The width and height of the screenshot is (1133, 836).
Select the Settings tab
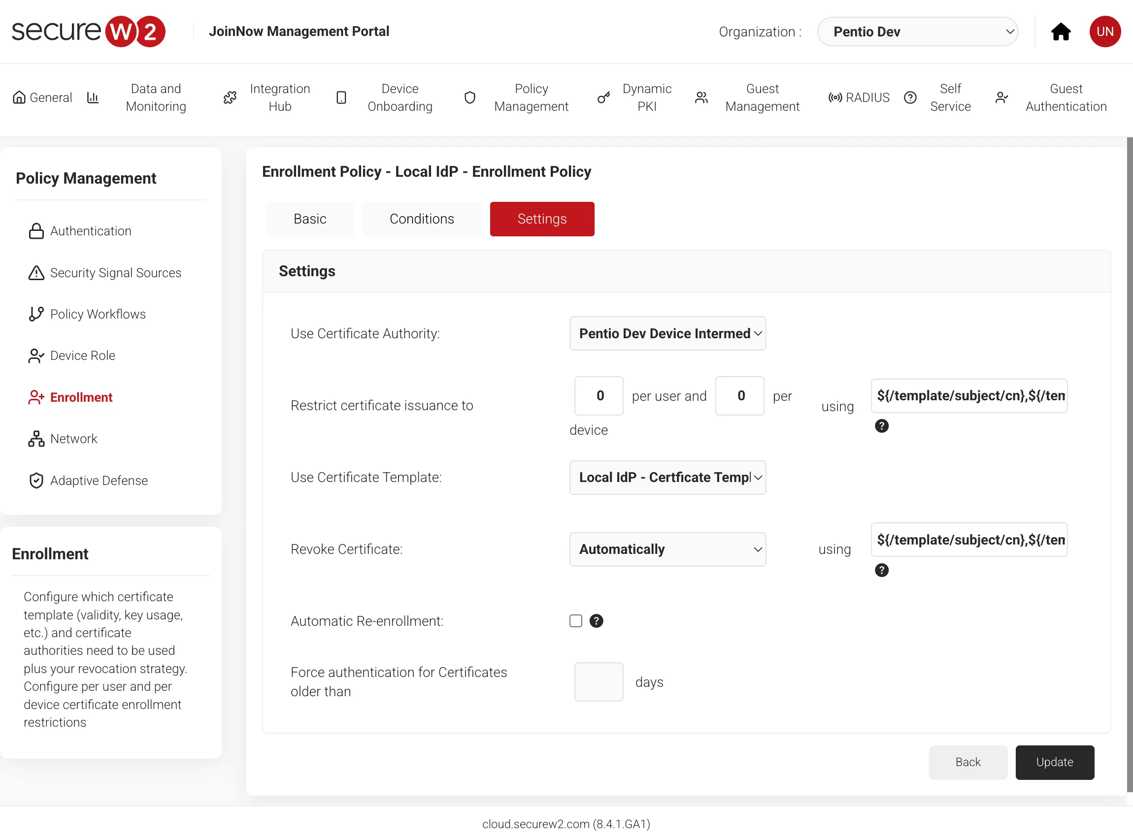pyautogui.click(x=542, y=219)
